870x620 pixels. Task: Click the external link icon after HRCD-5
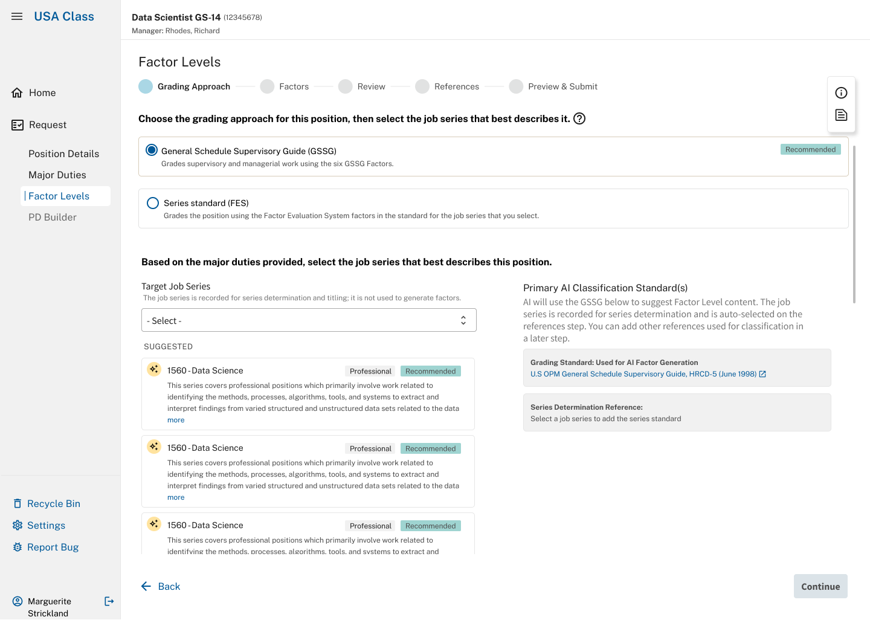pyautogui.click(x=762, y=374)
